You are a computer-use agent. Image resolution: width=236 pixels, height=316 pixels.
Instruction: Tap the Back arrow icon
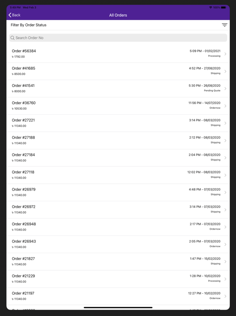9,15
